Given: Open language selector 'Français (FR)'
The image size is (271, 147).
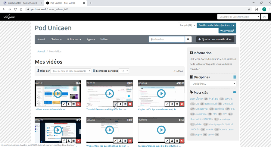Looking at the screenshot, I should point(187,25).
